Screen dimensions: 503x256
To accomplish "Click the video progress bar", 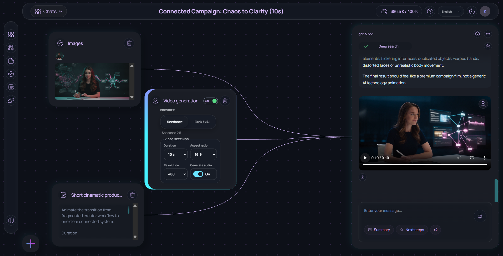I will tap(425, 165).
